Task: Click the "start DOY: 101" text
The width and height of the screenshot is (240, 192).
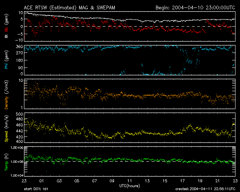Action: (x=36, y=189)
